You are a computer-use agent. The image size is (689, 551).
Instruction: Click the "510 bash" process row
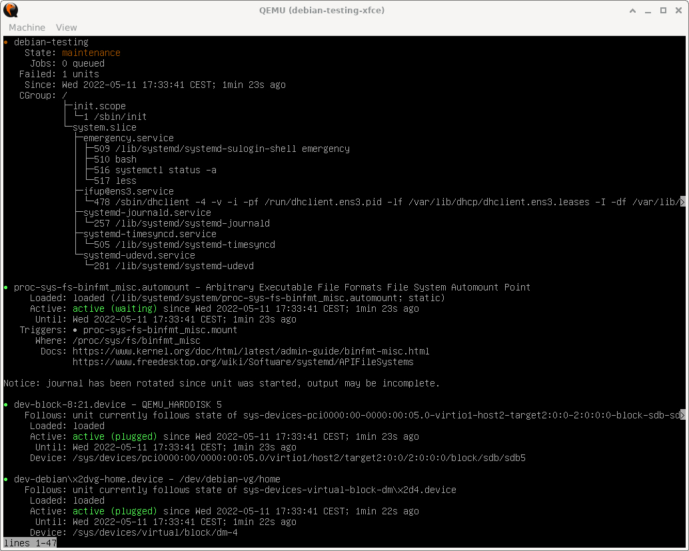pyautogui.click(x=115, y=159)
